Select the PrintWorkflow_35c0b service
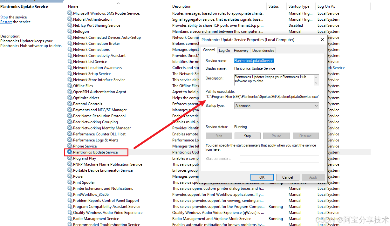Image resolution: width=390 pixels, height=226 pixels. pos(91,195)
